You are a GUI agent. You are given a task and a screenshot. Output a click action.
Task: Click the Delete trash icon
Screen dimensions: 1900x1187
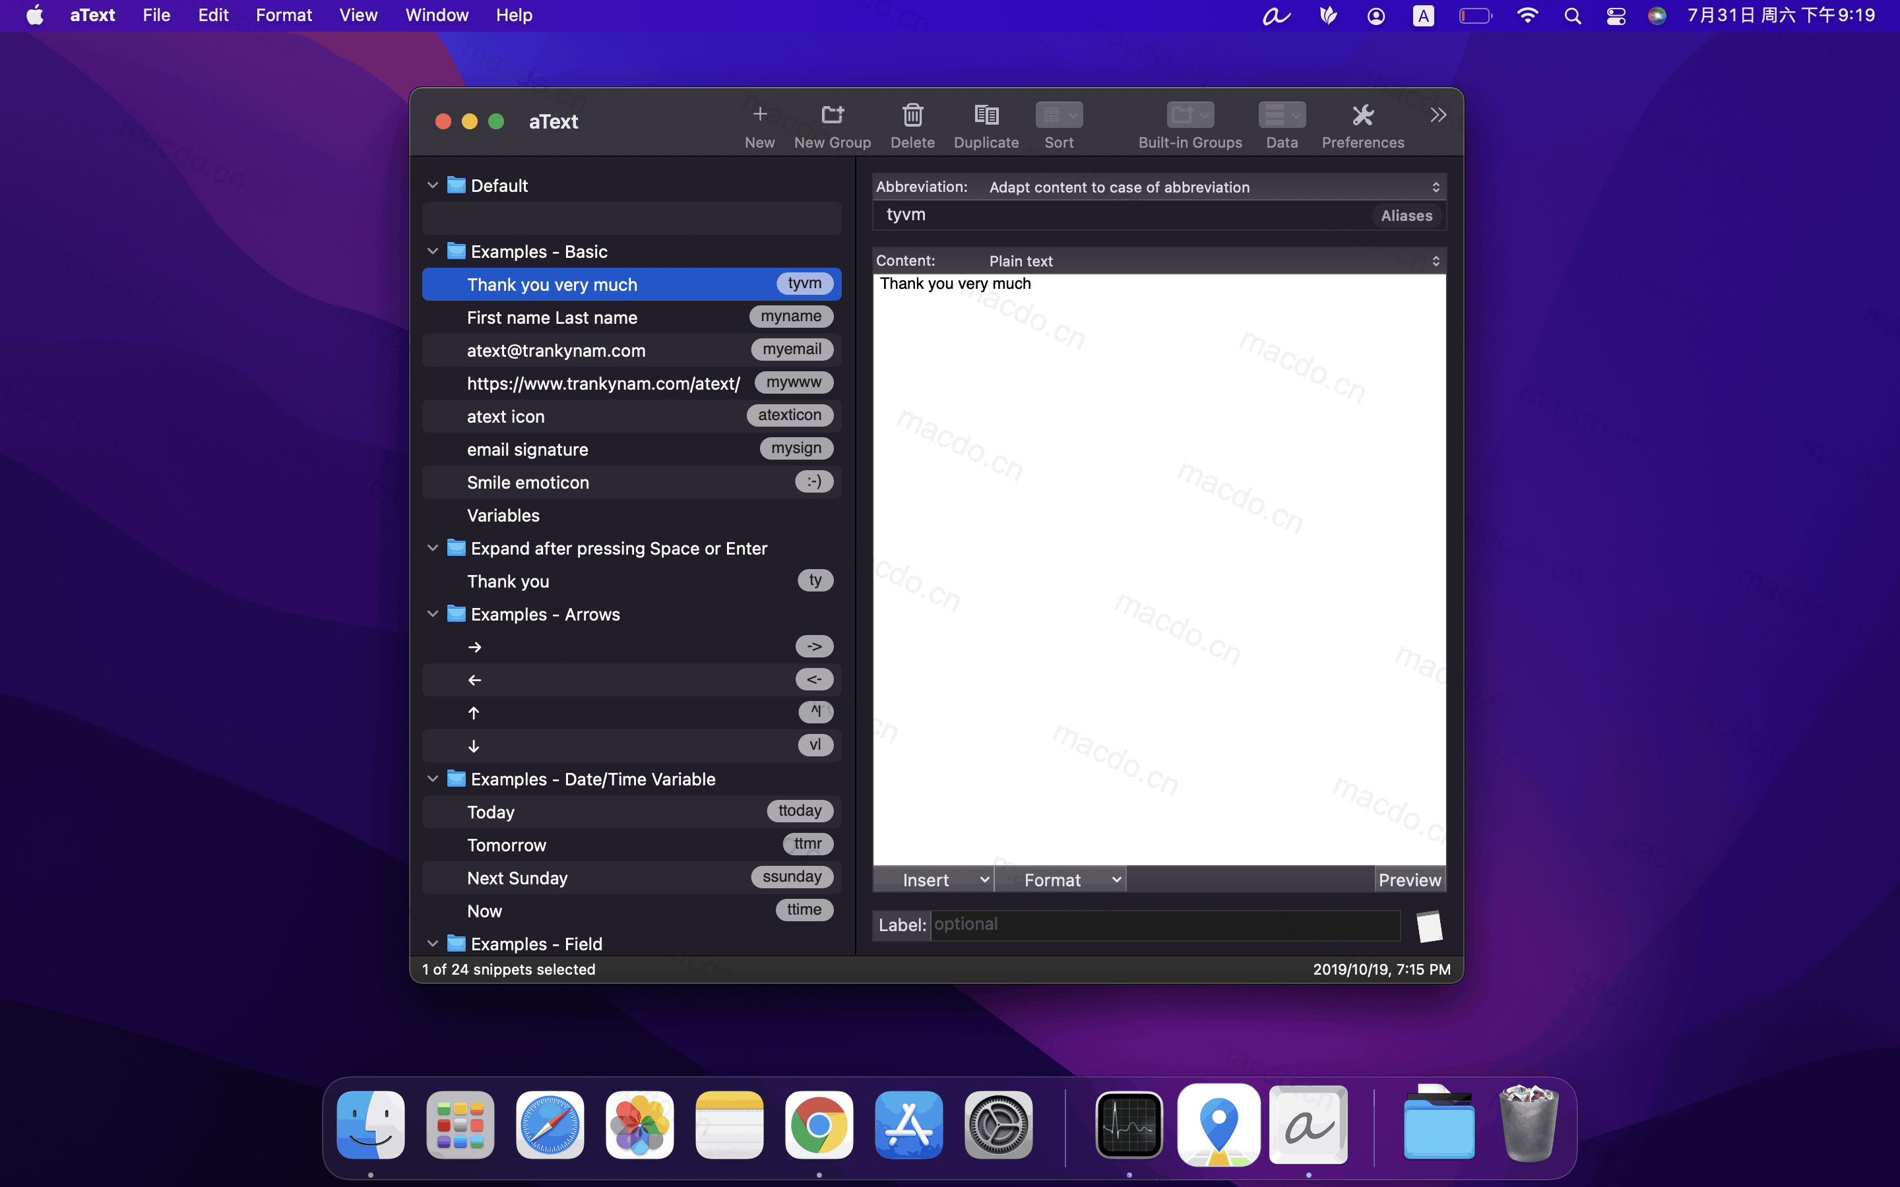coord(912,115)
